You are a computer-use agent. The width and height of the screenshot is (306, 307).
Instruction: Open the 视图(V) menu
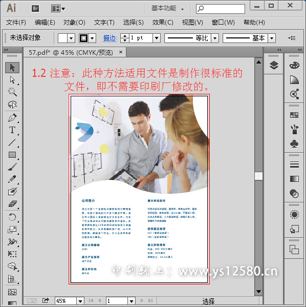(x=192, y=23)
